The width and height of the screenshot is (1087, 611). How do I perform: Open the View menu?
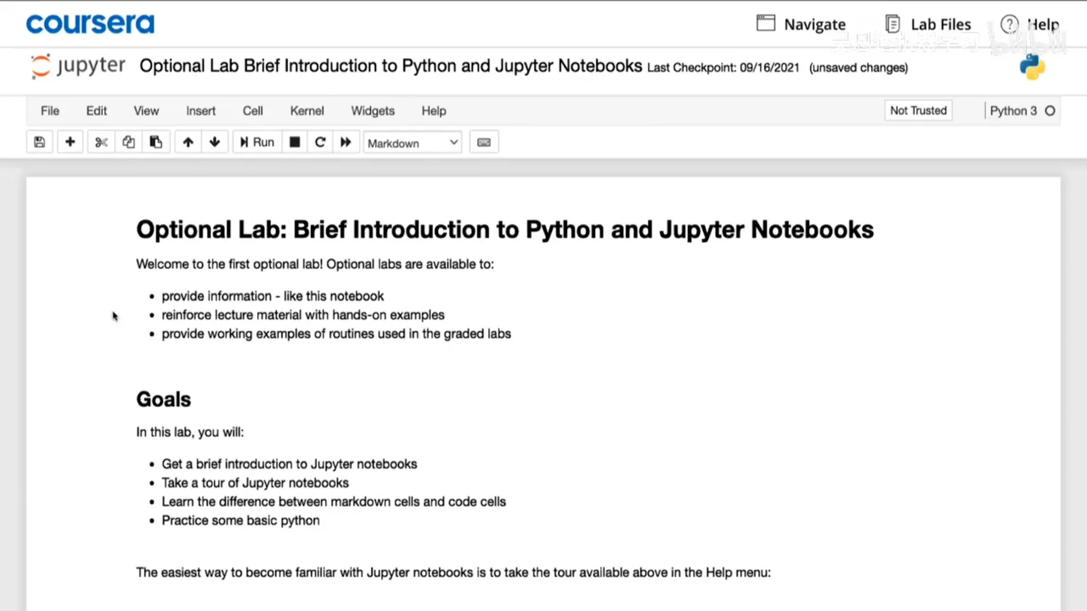[x=146, y=111]
